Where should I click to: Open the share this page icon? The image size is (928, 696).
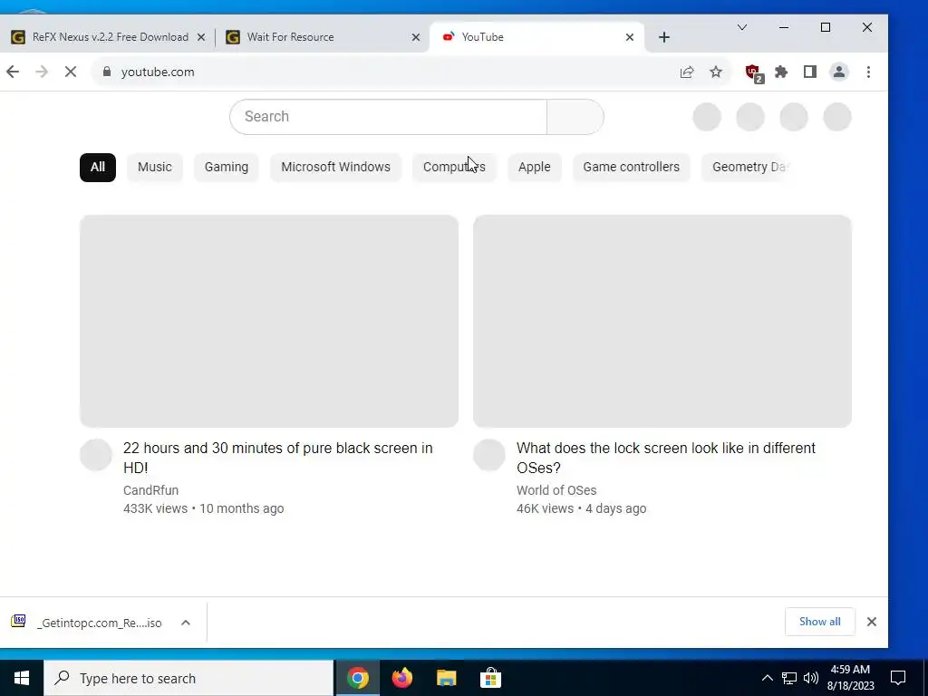687,72
